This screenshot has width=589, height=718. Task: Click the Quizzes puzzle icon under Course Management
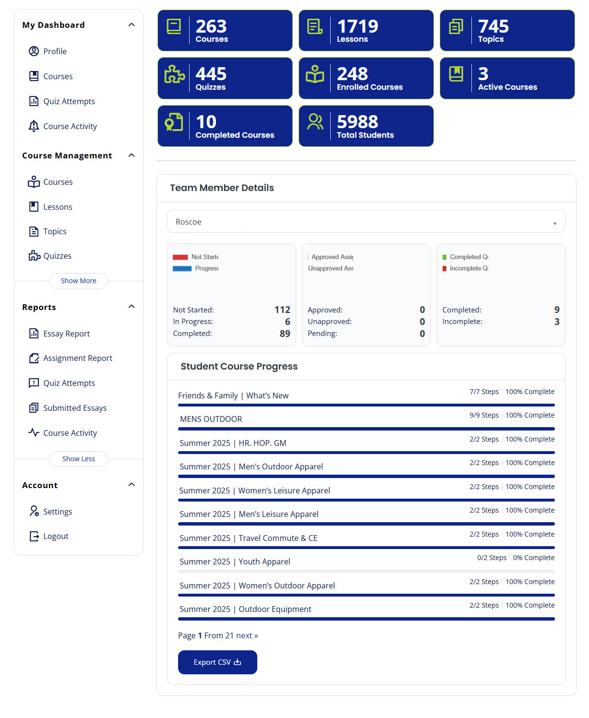[34, 256]
